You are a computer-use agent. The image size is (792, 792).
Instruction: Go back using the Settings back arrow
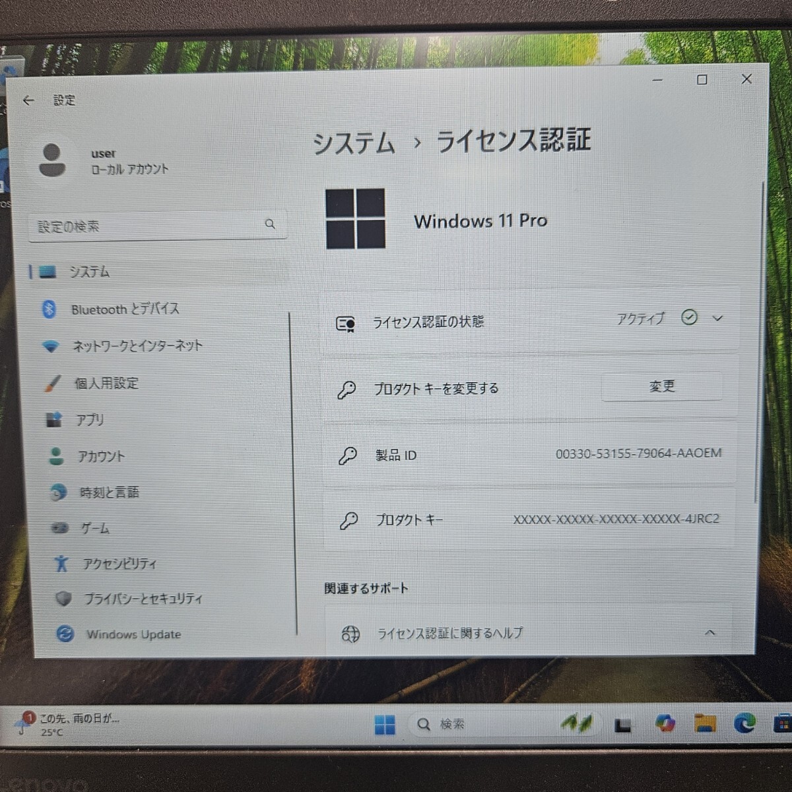pos(28,100)
